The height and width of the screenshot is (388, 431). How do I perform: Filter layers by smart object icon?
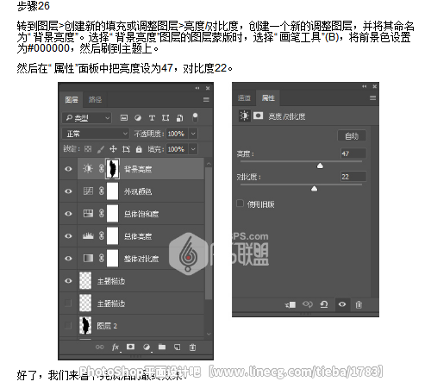click(179, 117)
